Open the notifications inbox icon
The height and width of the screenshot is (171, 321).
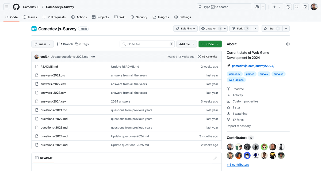tap(305, 7)
